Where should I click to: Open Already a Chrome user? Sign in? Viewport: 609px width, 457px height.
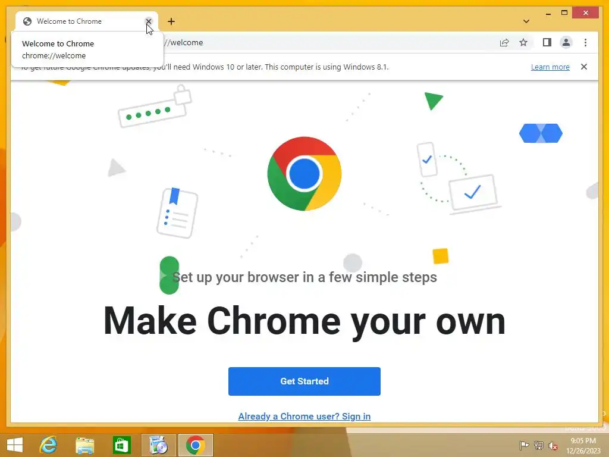pos(304,416)
